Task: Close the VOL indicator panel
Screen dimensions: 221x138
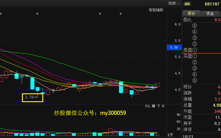Action: tap(163, 106)
